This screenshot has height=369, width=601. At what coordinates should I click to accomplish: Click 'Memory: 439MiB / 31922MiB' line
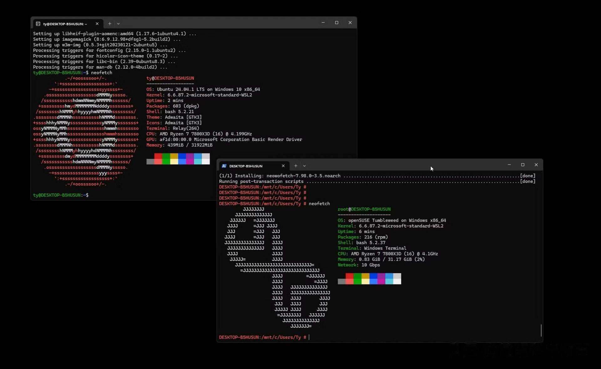(179, 145)
